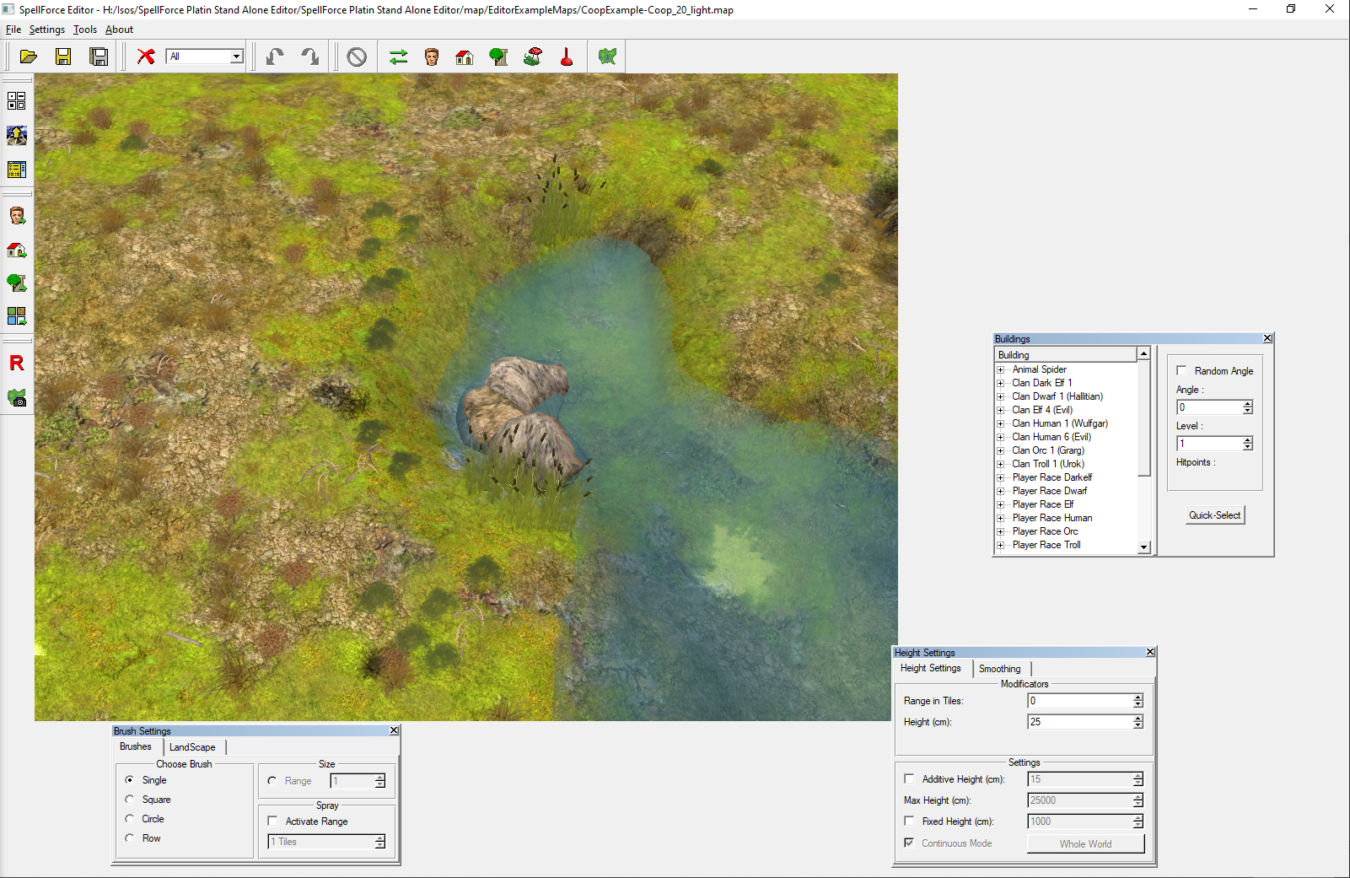The image size is (1350, 878).
Task: Toggle the Random Angle checkbox
Action: (x=1182, y=371)
